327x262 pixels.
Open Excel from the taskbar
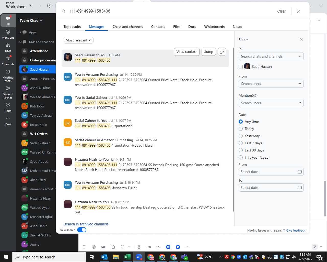[x=127, y=257]
